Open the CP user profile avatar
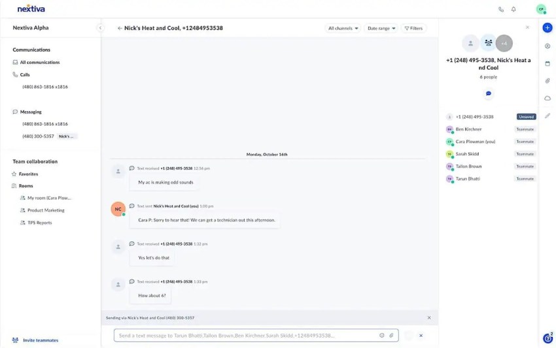The width and height of the screenshot is (556, 348). [541, 9]
